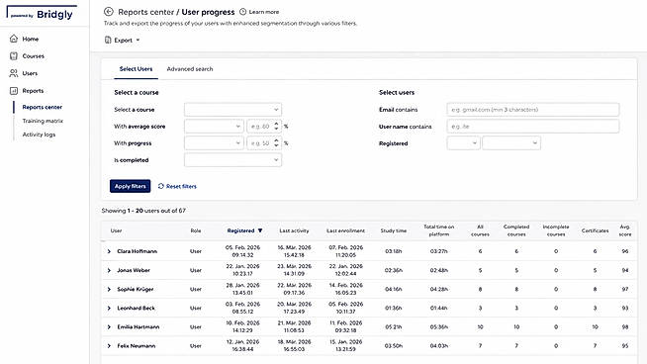
Task: Click the User name contains input field
Action: tap(532, 127)
